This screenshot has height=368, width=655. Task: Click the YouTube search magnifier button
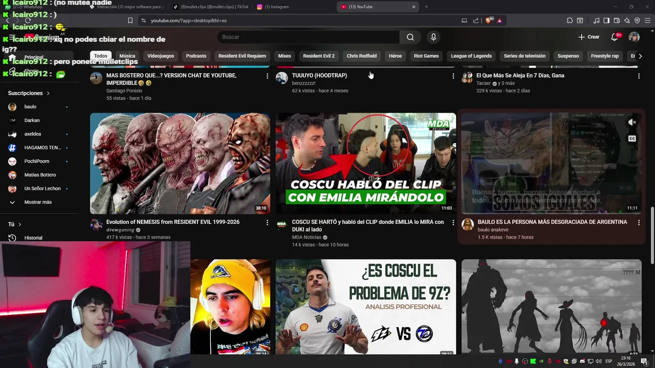pyautogui.click(x=410, y=37)
